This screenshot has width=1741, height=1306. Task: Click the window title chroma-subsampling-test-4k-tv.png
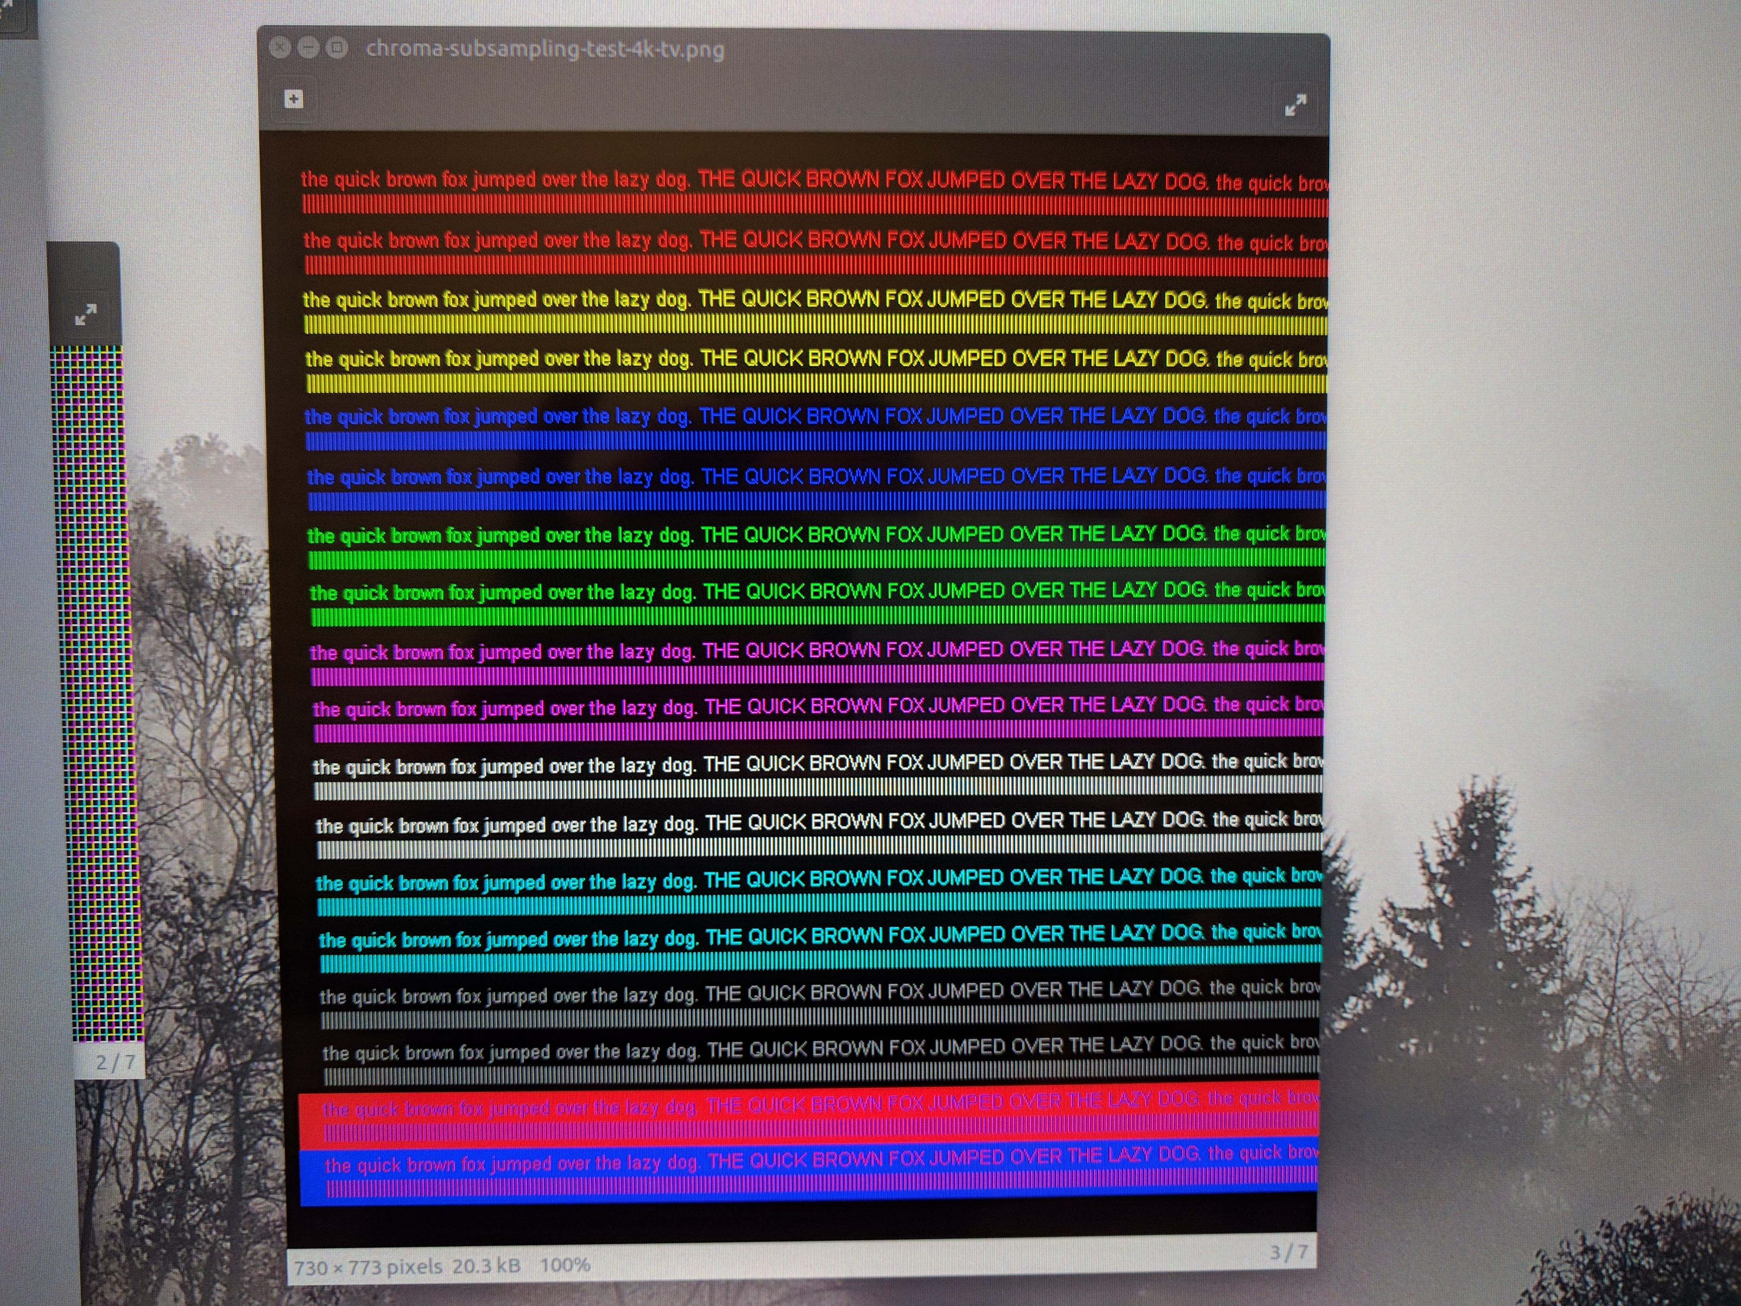(x=544, y=50)
